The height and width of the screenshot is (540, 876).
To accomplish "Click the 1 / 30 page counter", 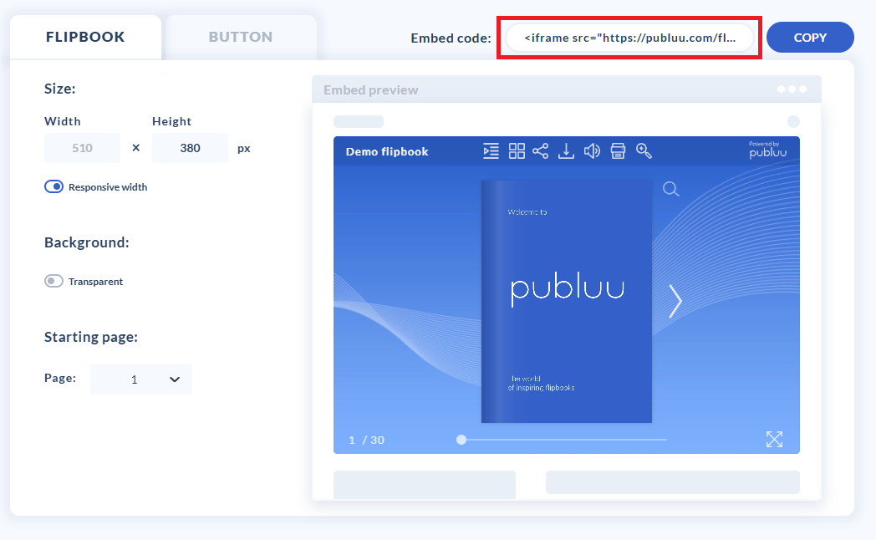I will [x=366, y=440].
